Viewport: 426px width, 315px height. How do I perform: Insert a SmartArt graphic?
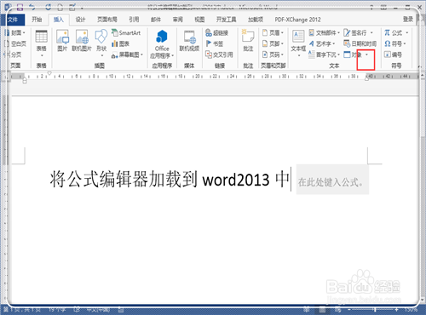126,33
